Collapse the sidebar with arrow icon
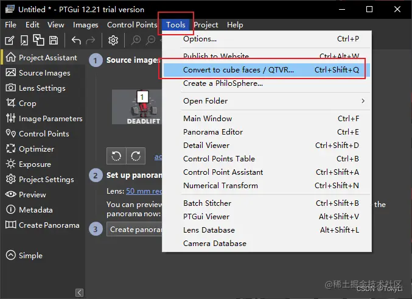Image resolution: width=412 pixels, height=299 pixels. 79,292
